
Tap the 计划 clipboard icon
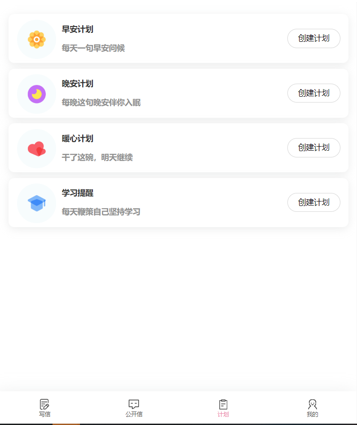point(223,404)
